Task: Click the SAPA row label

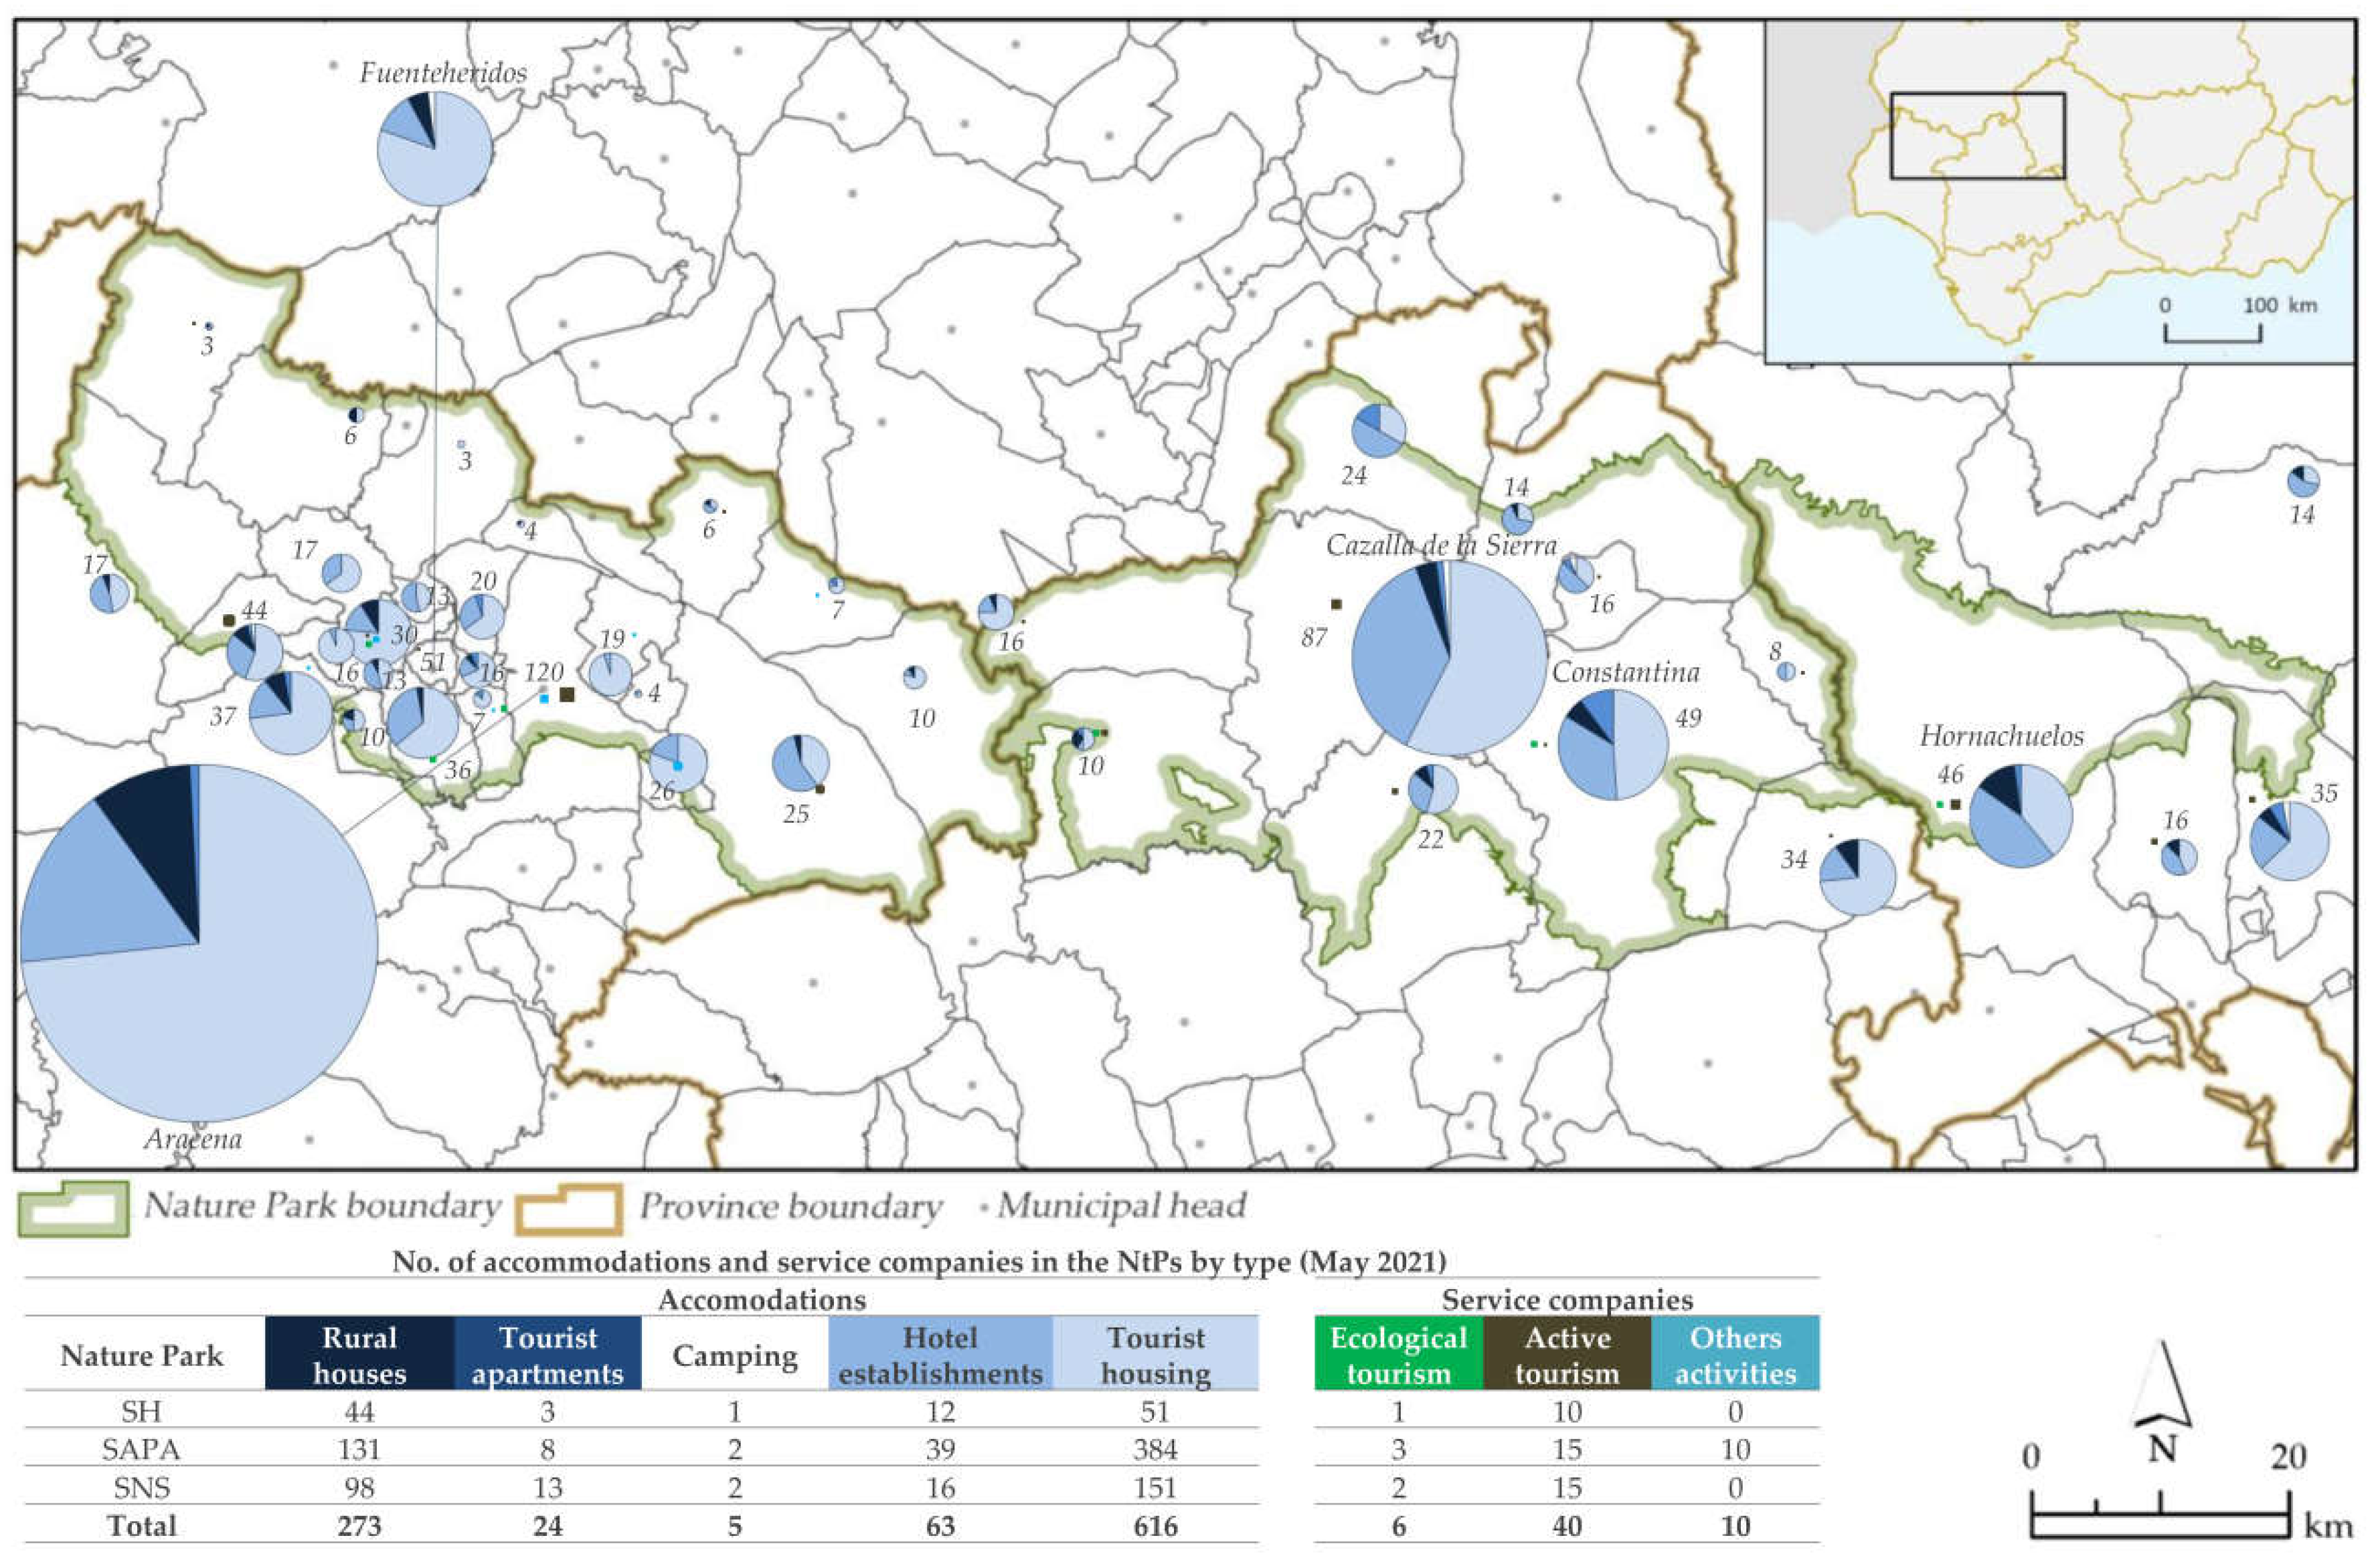Action: point(141,1449)
